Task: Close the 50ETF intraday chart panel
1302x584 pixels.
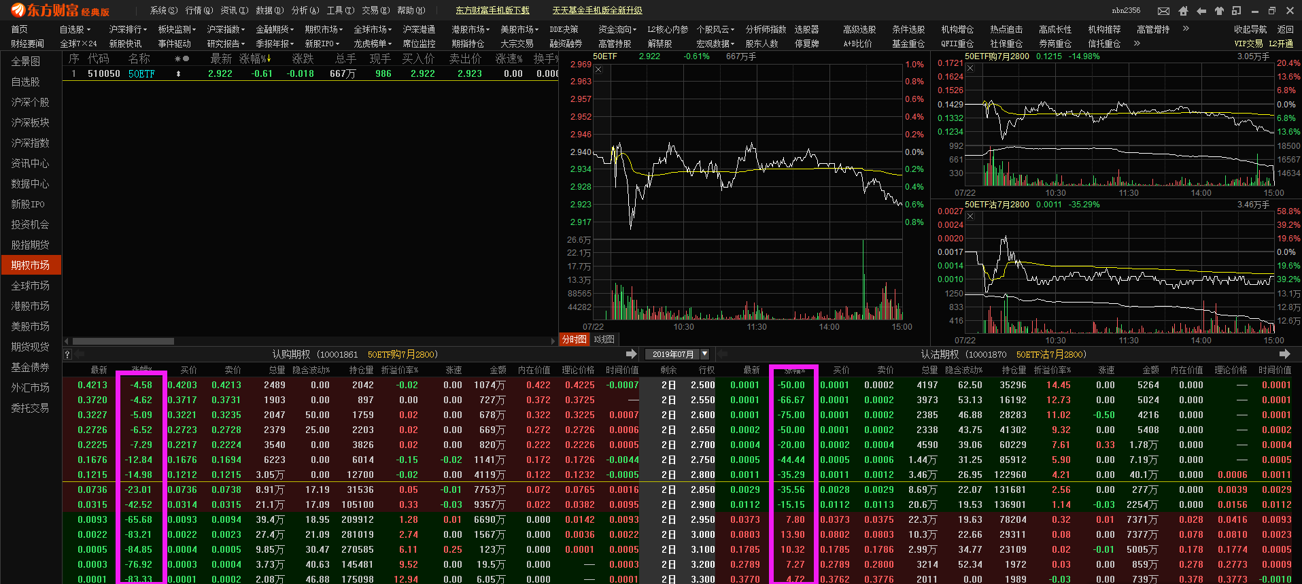Action: pos(598,69)
